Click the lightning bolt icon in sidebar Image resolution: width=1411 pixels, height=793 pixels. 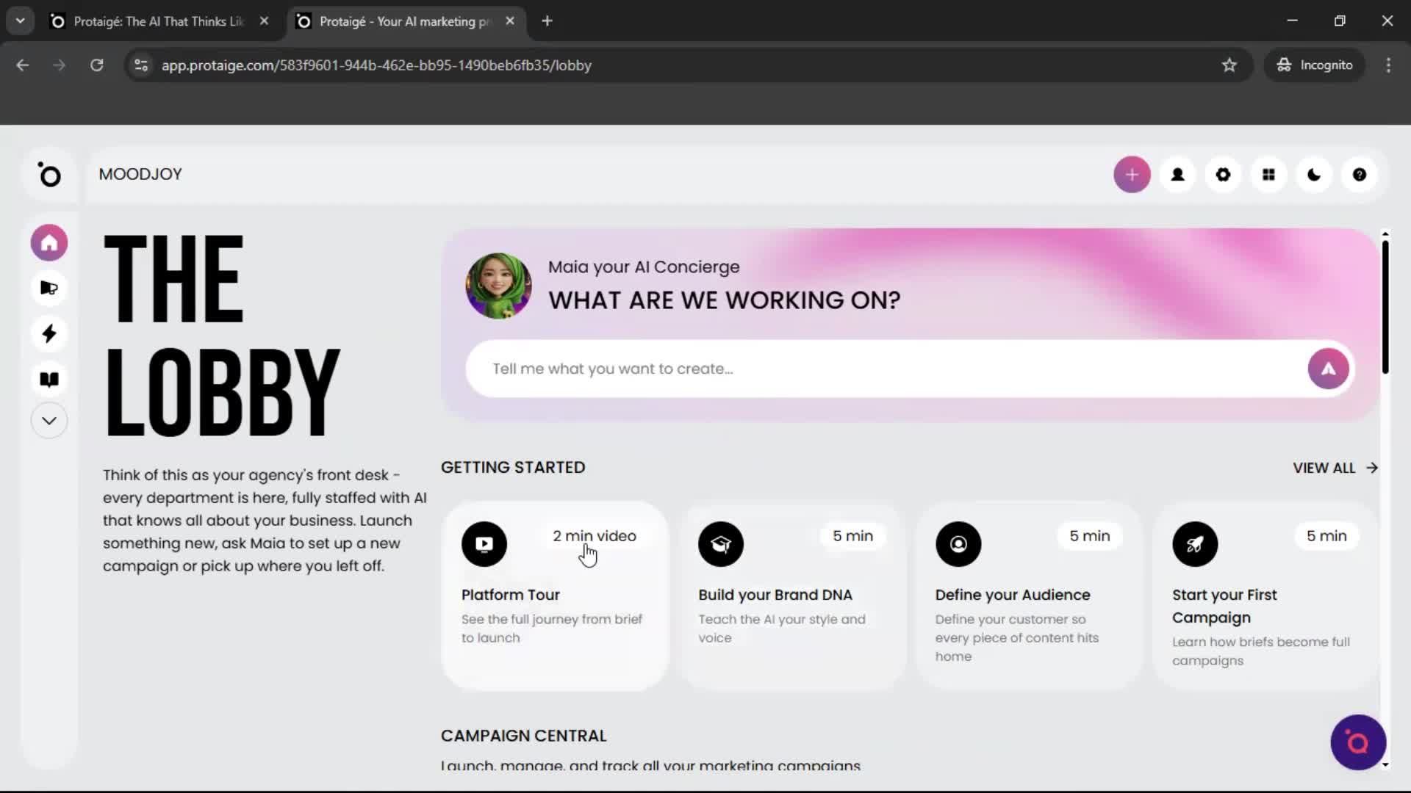click(49, 334)
